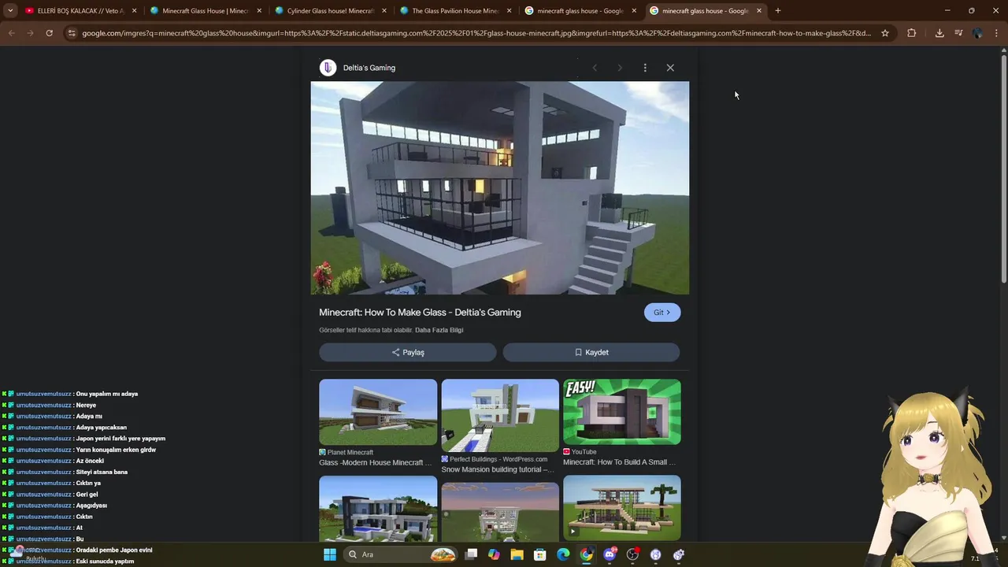1008x567 pixels.
Task: Launch Copilot from the taskbar
Action: tap(494, 554)
